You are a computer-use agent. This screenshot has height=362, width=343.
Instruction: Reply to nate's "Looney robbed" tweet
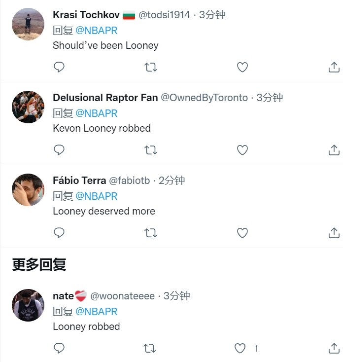(59, 348)
